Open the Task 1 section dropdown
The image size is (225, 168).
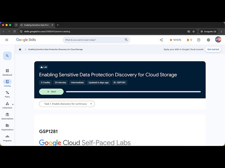[67, 104]
